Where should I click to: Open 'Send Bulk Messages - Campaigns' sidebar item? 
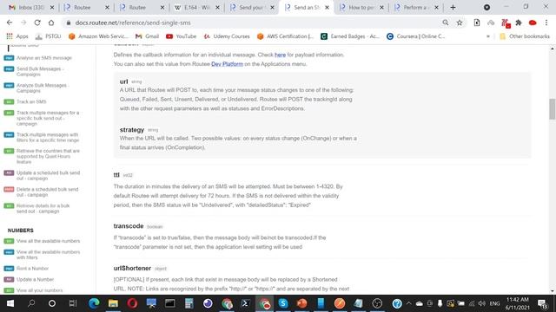tap(40, 71)
